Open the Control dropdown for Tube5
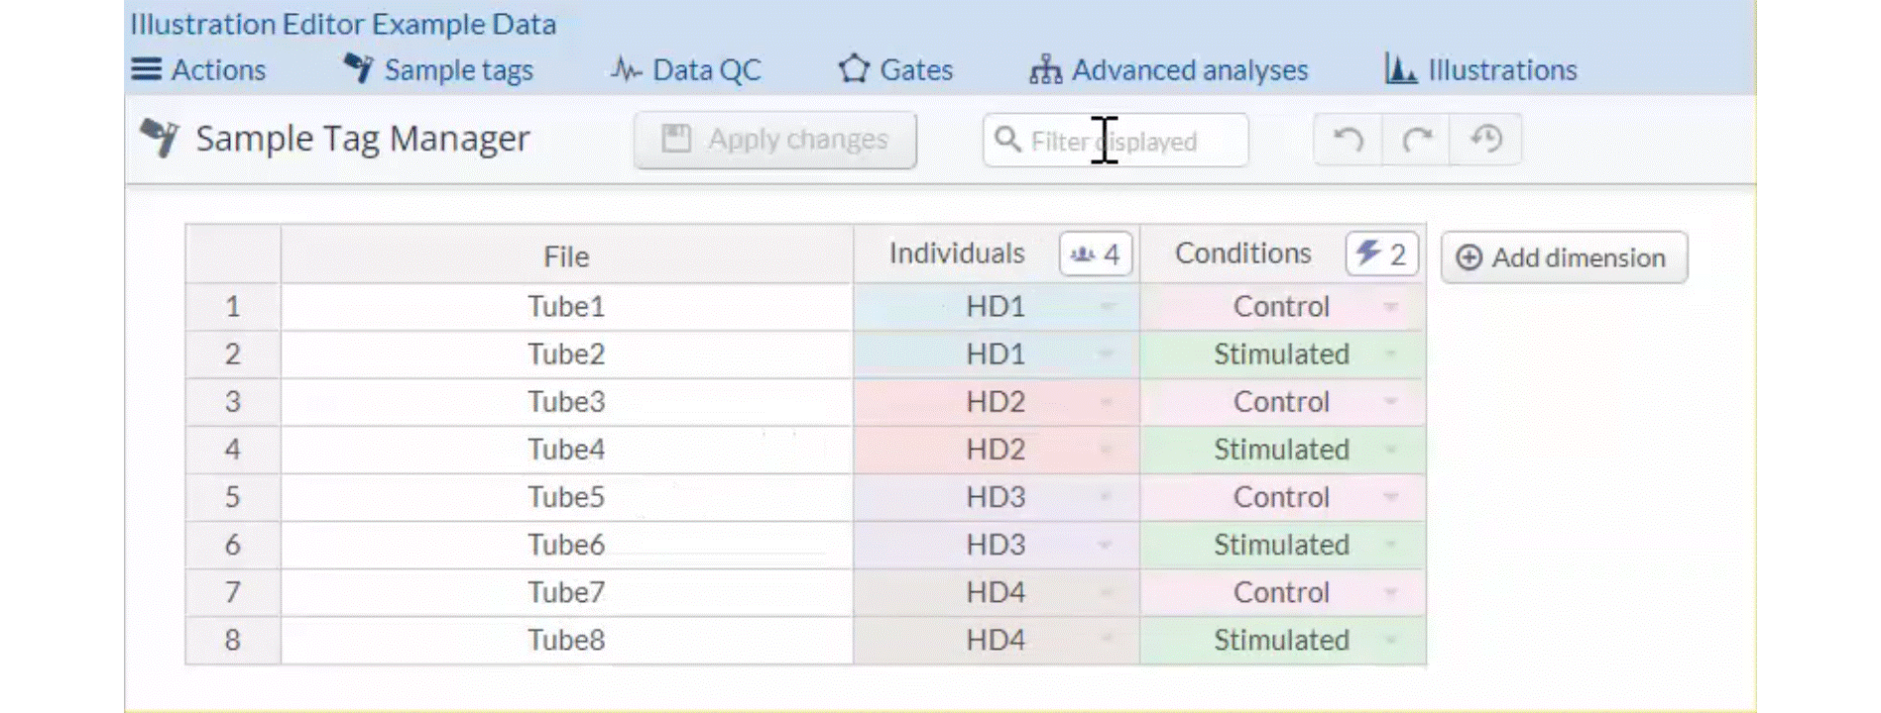 click(x=1390, y=497)
